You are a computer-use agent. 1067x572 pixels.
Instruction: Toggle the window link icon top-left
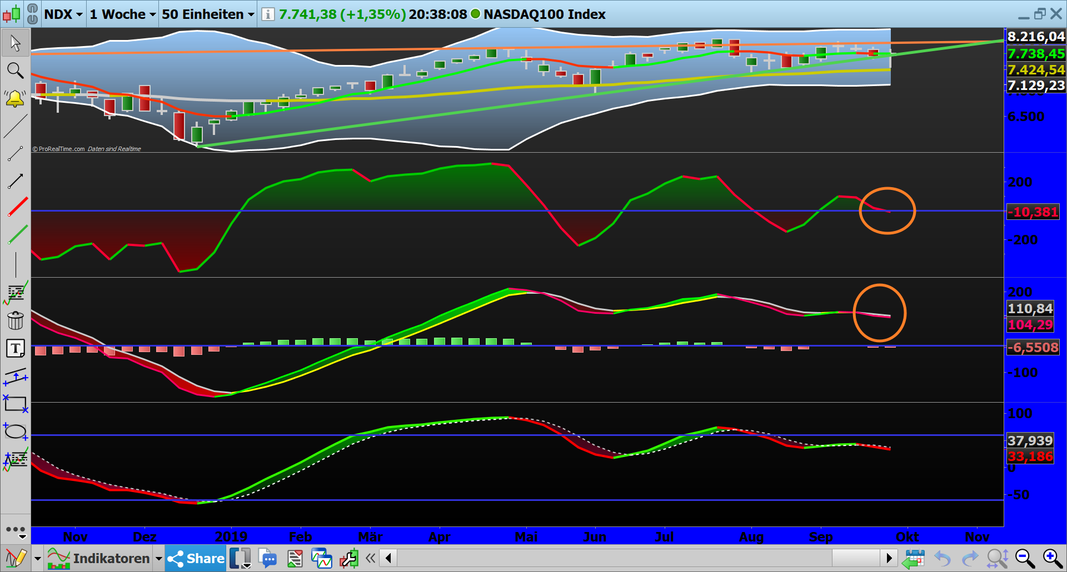[x=33, y=14]
